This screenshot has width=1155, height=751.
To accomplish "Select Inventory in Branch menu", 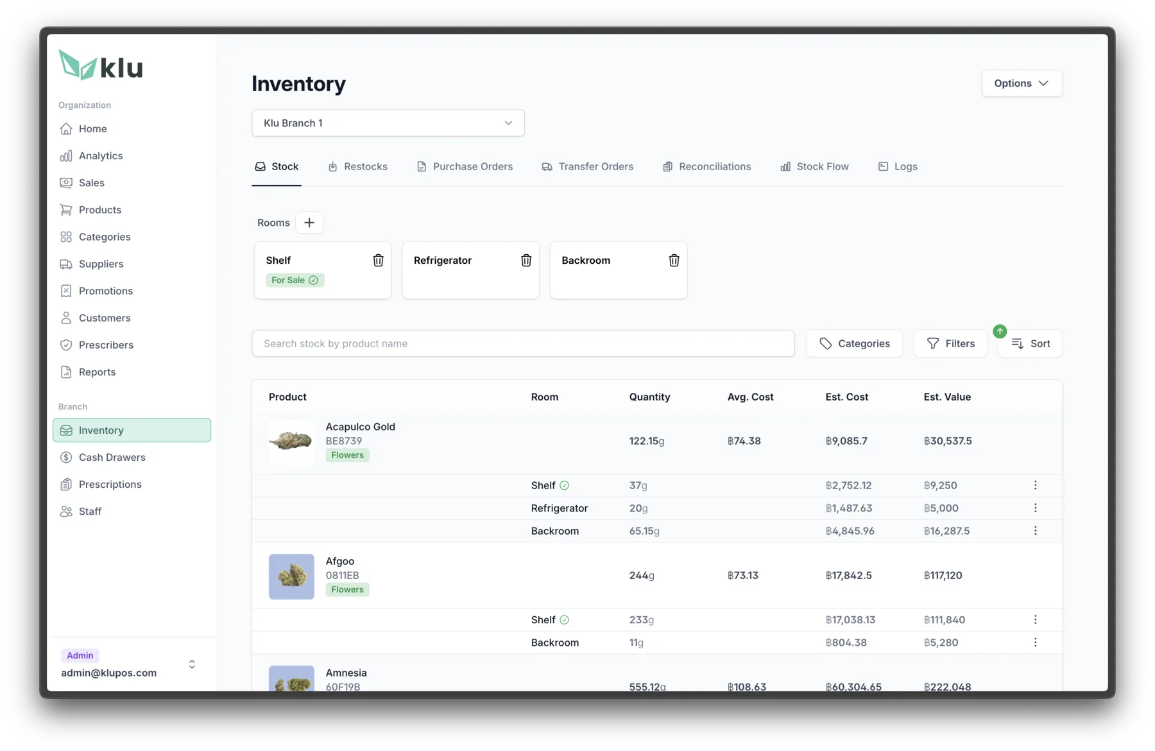I will (132, 430).
